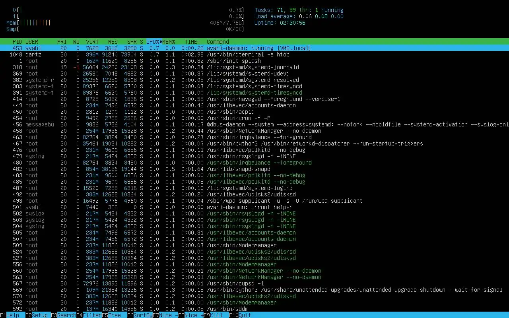Select the networkd-dispatcher python3 process row
Image resolution: width=509 pixels, height=318 pixels.
tap(254, 143)
